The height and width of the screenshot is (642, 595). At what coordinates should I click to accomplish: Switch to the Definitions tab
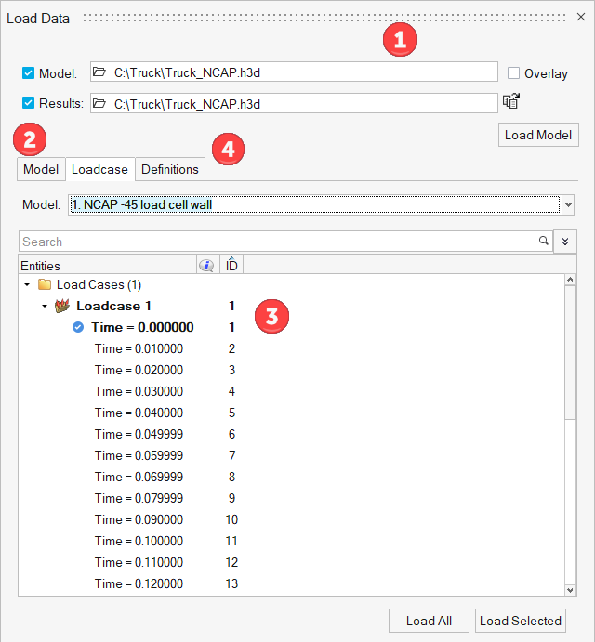pos(170,169)
